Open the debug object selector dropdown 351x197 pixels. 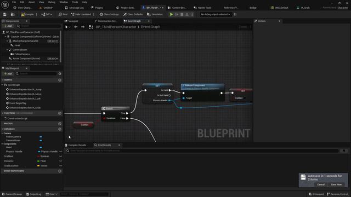point(215,14)
